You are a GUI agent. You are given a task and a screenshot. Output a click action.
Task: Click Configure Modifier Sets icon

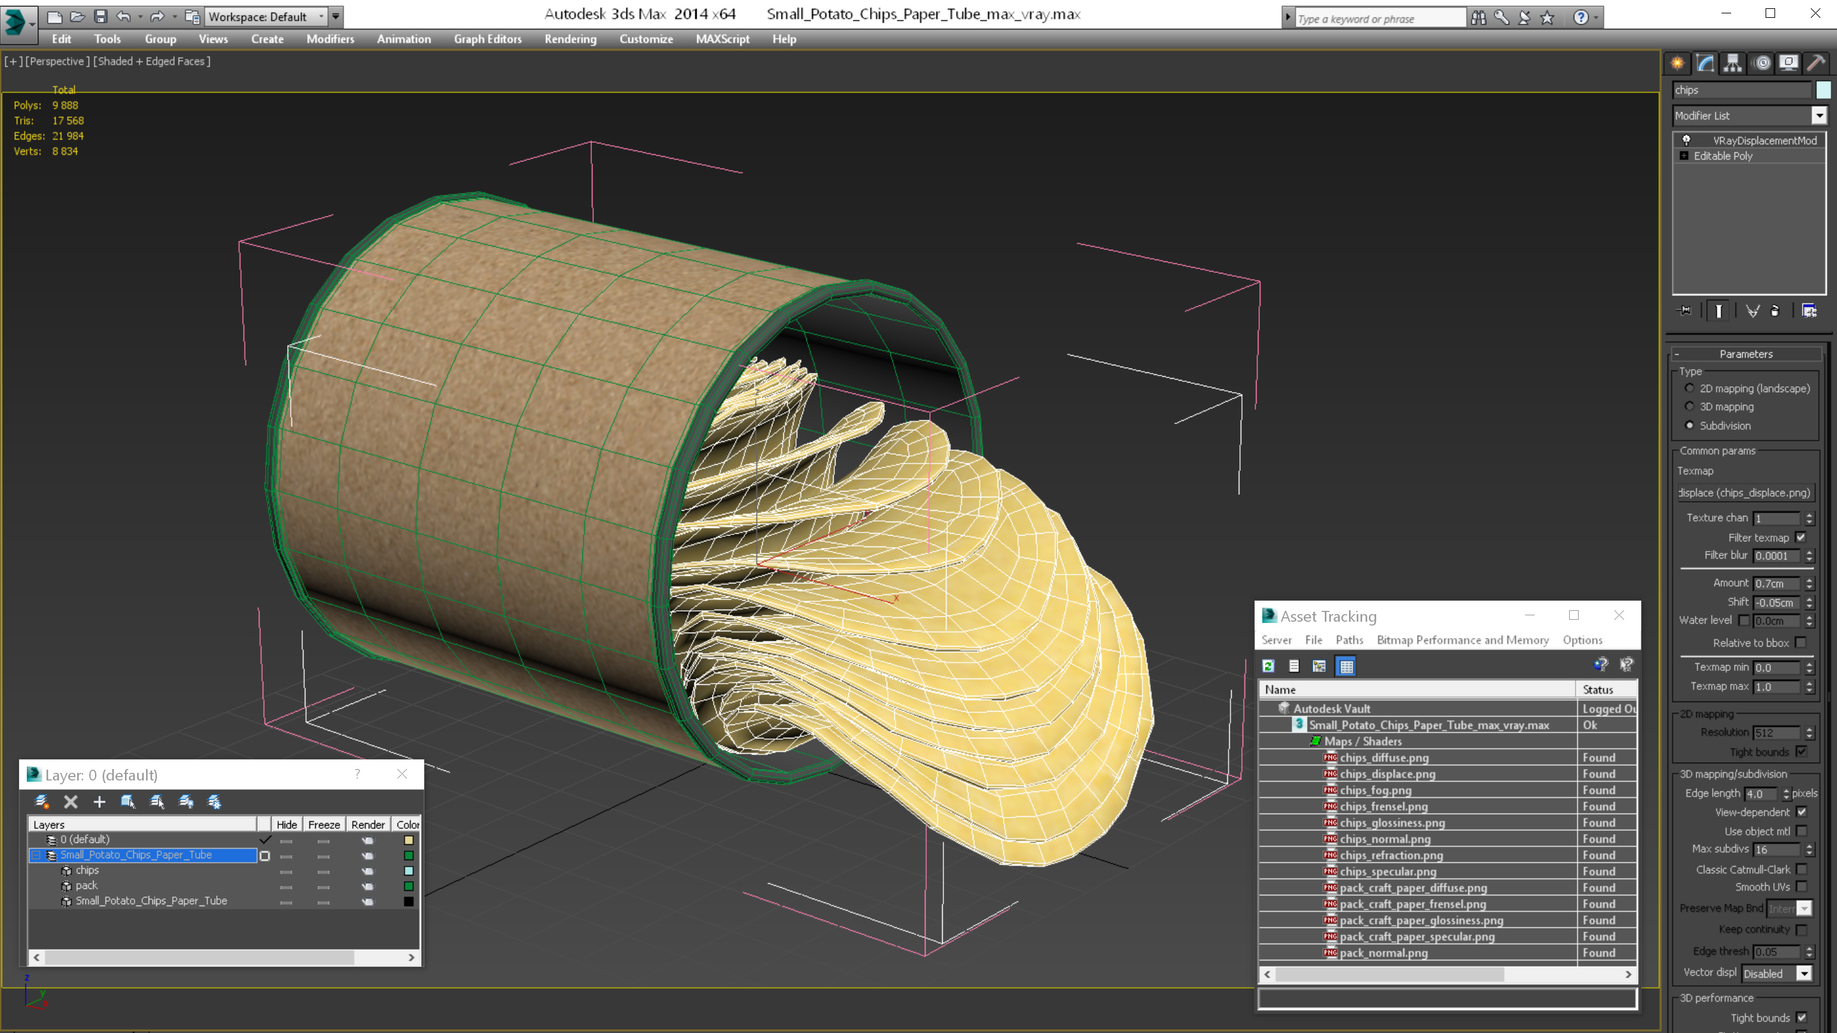click(1809, 311)
